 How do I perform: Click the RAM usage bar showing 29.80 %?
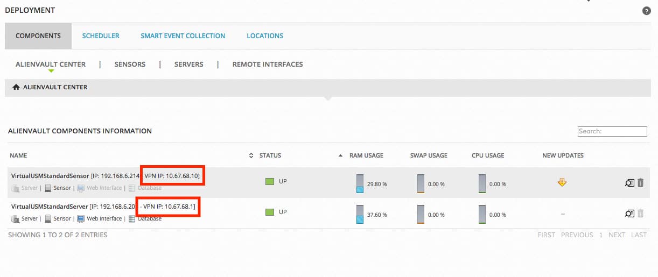pyautogui.click(x=360, y=183)
